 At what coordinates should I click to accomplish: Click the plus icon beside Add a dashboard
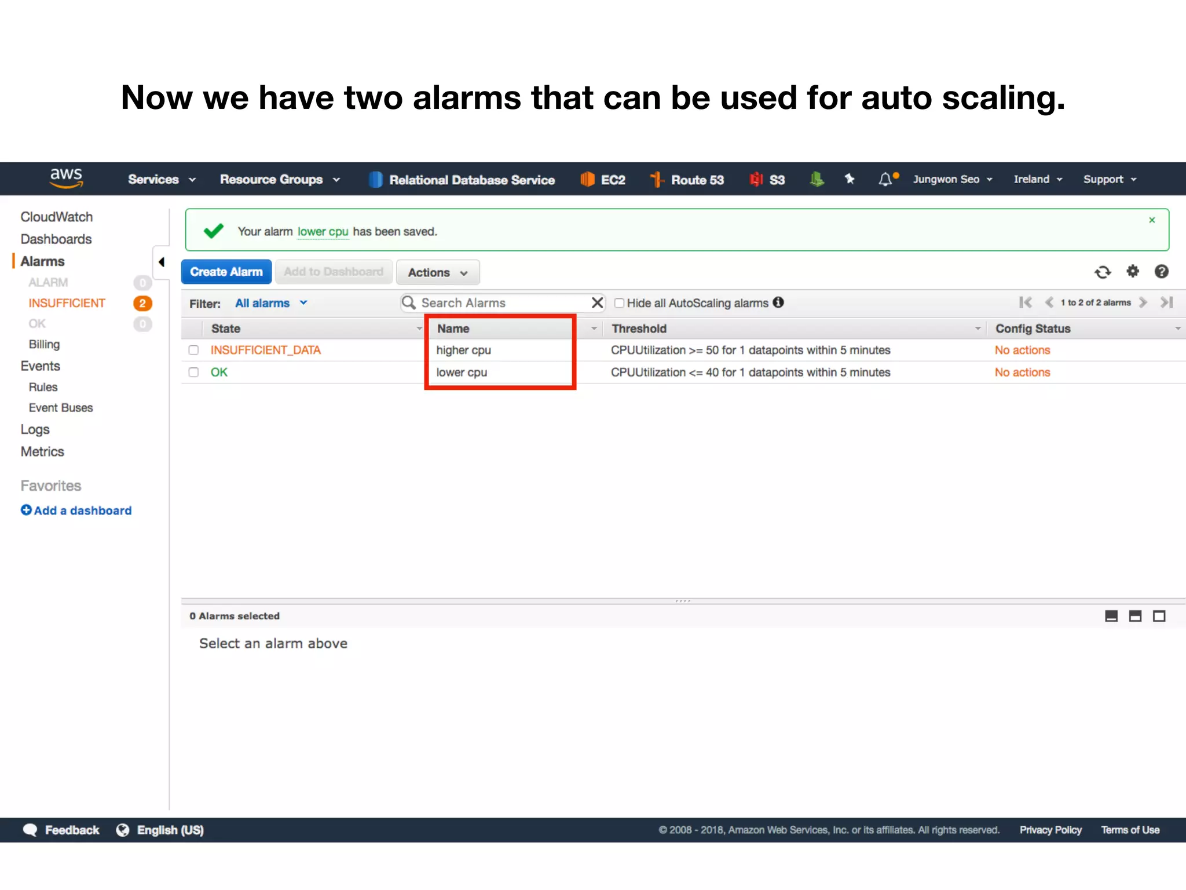(x=26, y=510)
